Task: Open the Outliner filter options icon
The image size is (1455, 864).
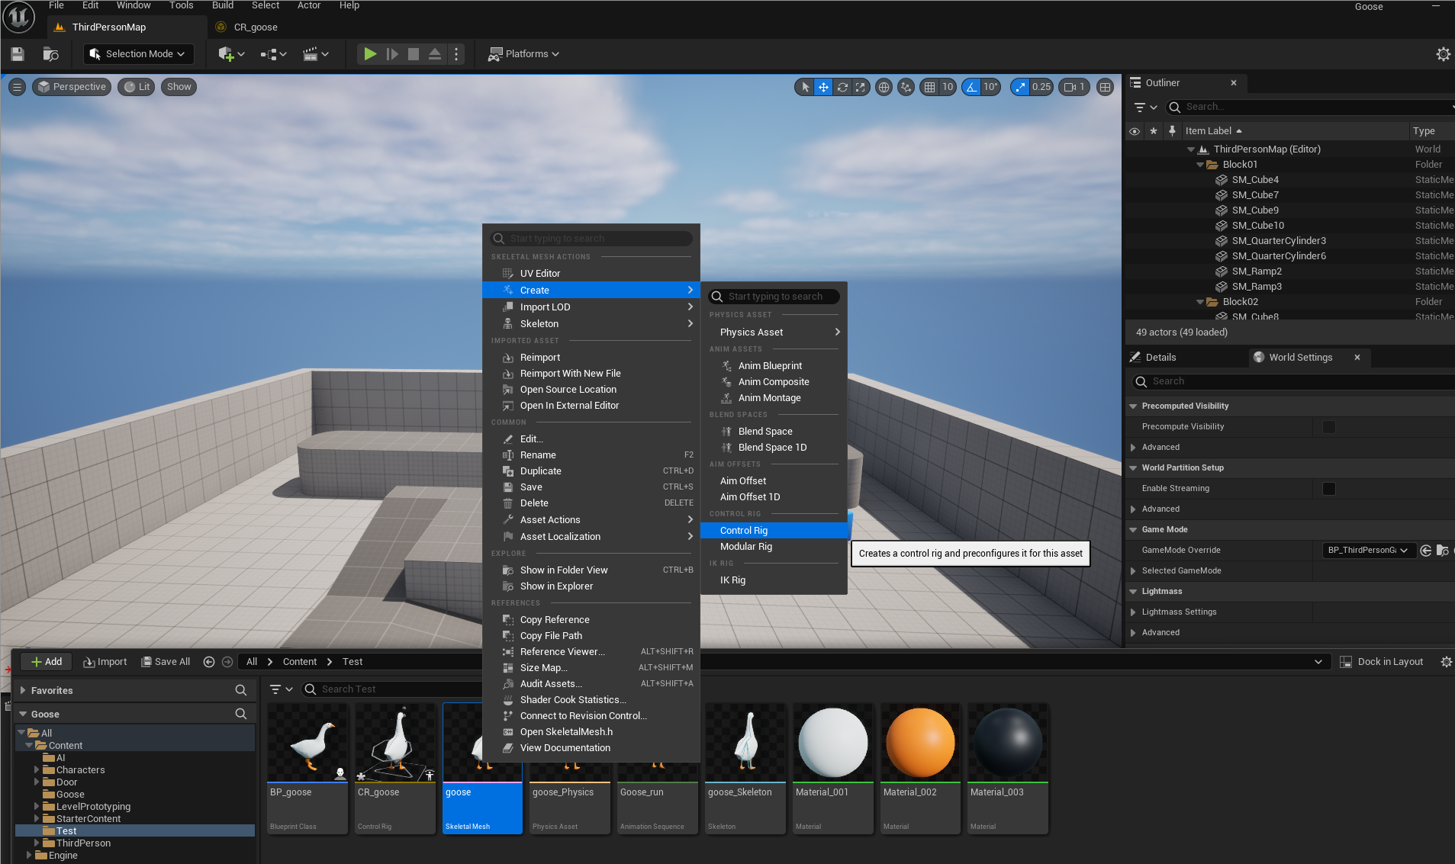Action: tap(1145, 108)
